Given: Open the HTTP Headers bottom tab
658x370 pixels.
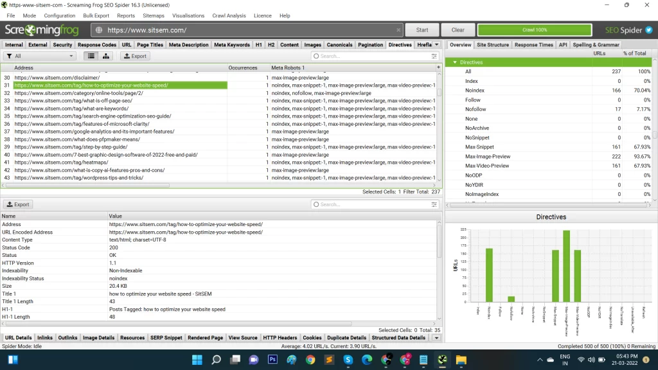Looking at the screenshot, I should (280, 338).
